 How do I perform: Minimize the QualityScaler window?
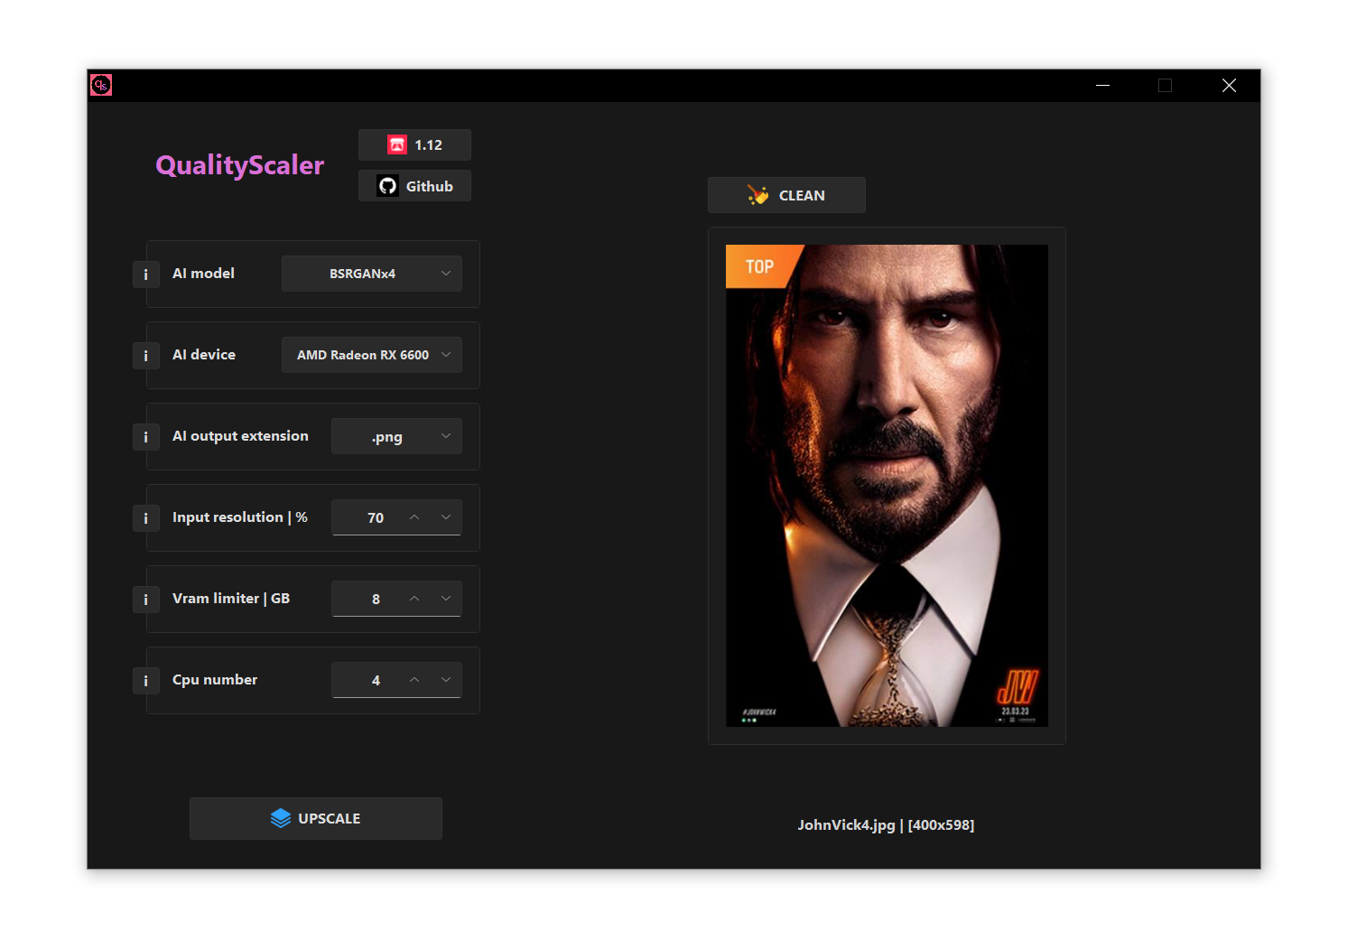click(x=1102, y=85)
